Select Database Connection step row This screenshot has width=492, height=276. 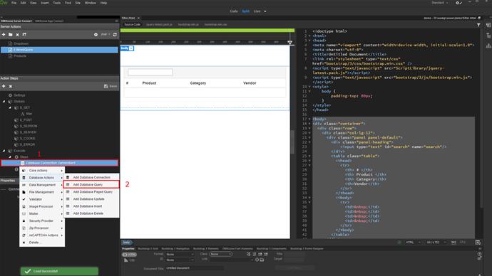(59, 163)
